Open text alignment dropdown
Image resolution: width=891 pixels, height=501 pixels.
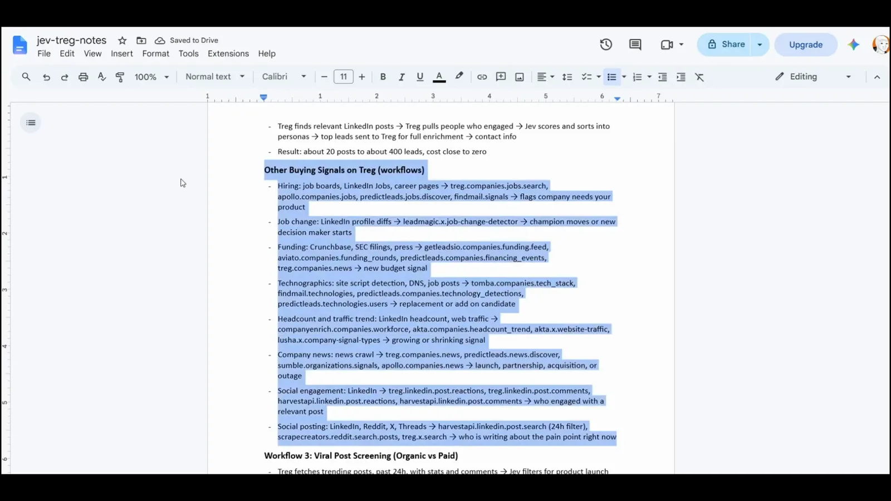pos(545,77)
